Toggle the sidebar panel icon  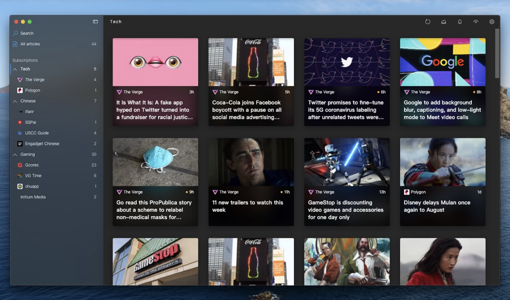click(95, 21)
